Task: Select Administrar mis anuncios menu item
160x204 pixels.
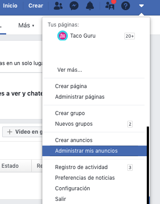Action: click(94, 151)
